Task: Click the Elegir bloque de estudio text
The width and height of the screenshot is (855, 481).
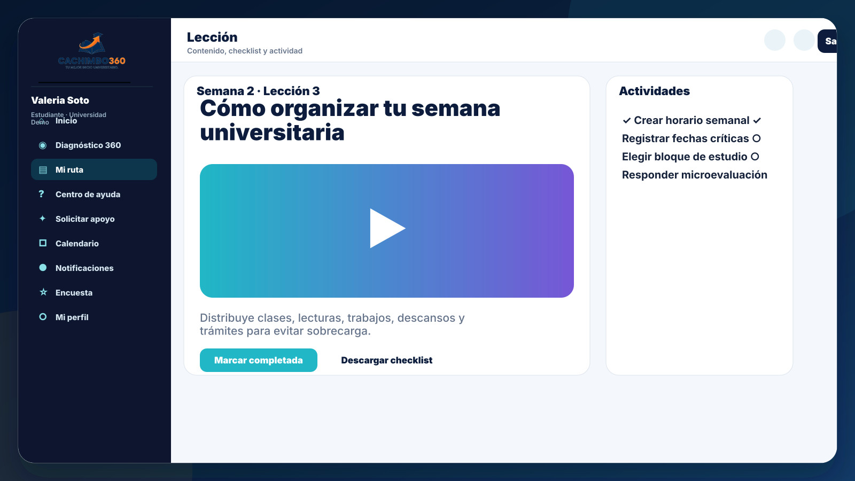Action: (x=685, y=157)
